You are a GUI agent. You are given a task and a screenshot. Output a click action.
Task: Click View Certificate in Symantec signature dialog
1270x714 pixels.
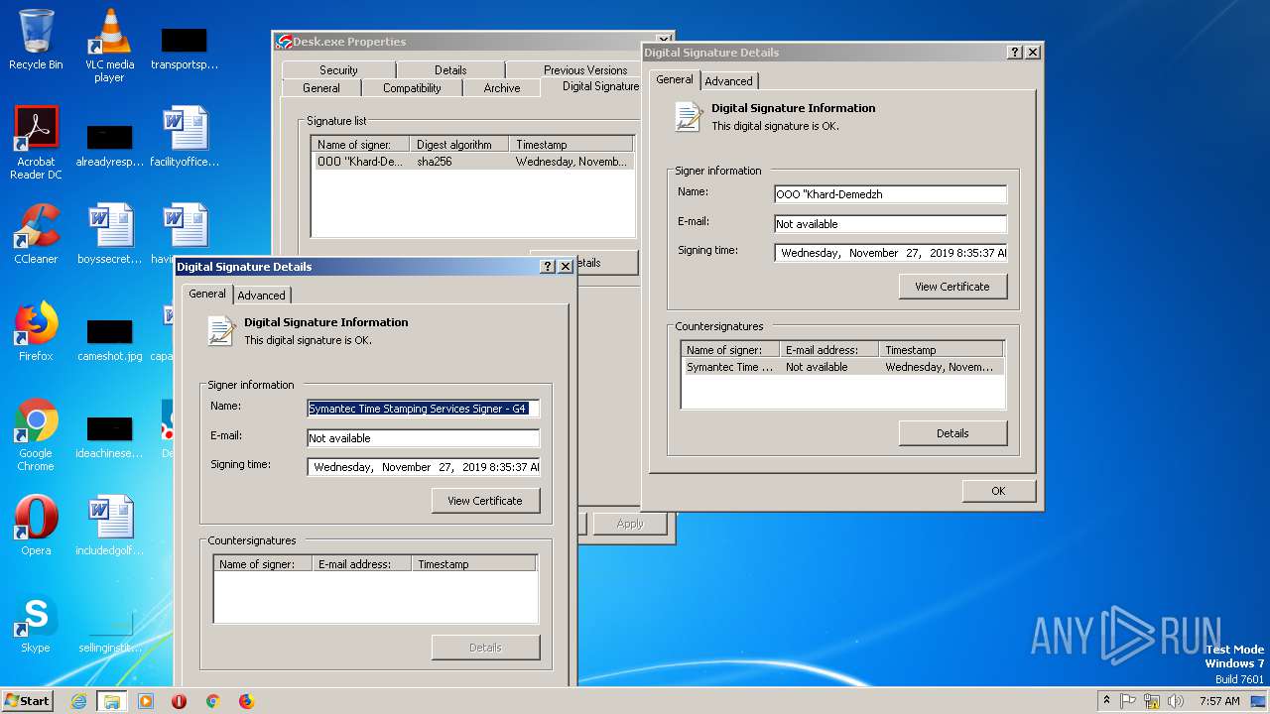click(x=485, y=501)
